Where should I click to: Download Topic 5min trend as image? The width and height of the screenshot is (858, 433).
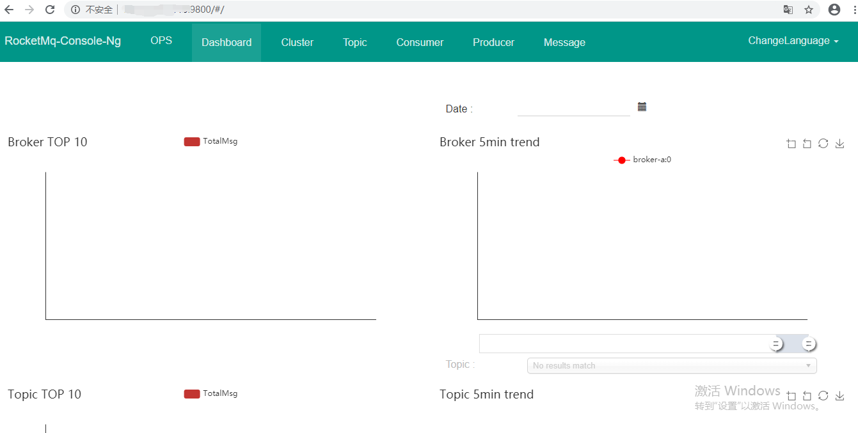click(840, 396)
